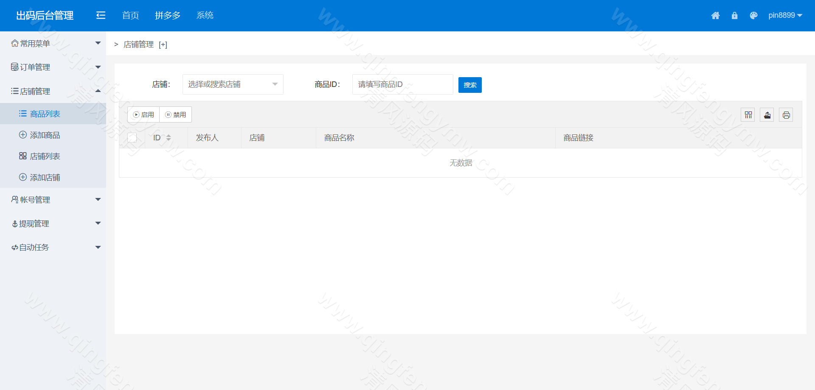
Task: Open theme settings via palette icon
Action: [x=754, y=15]
